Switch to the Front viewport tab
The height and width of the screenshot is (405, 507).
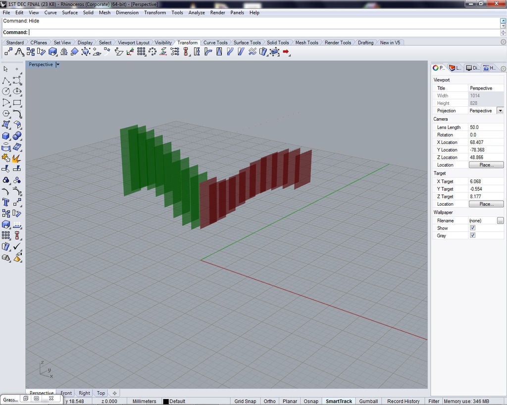tap(66, 393)
